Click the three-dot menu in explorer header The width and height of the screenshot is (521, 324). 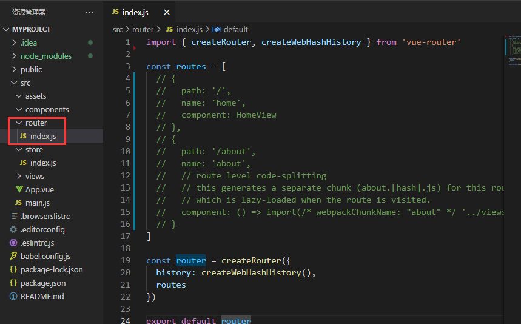[89, 12]
